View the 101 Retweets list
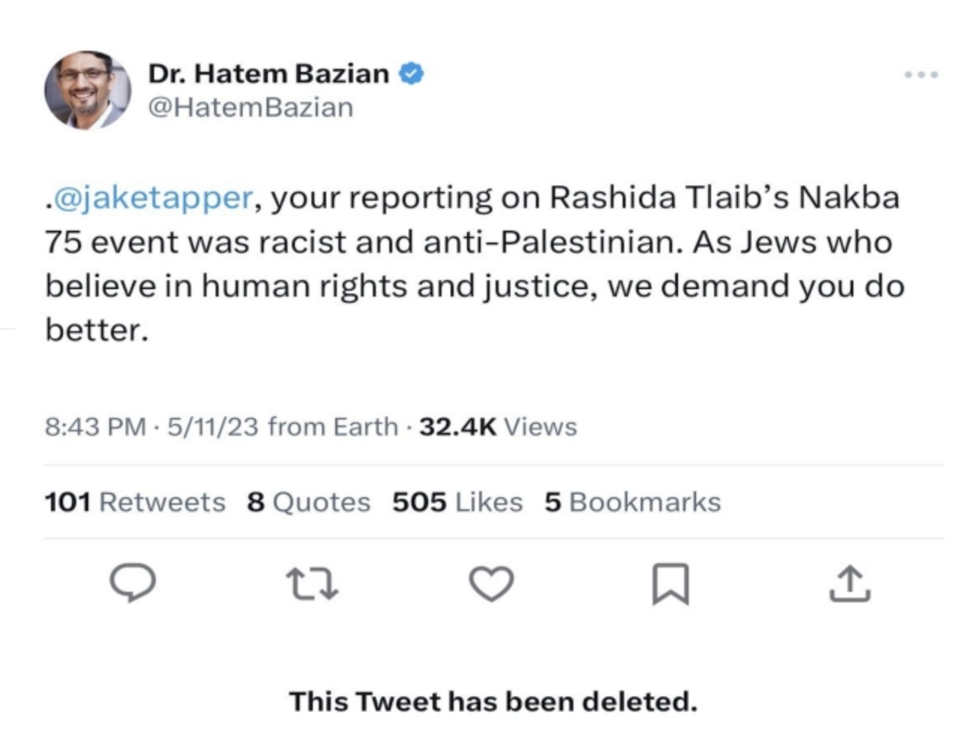This screenshot has width=976, height=734. (x=135, y=502)
